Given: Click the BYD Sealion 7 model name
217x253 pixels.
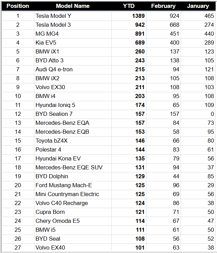Looking at the screenshot, I should pyautogui.click(x=54, y=114).
